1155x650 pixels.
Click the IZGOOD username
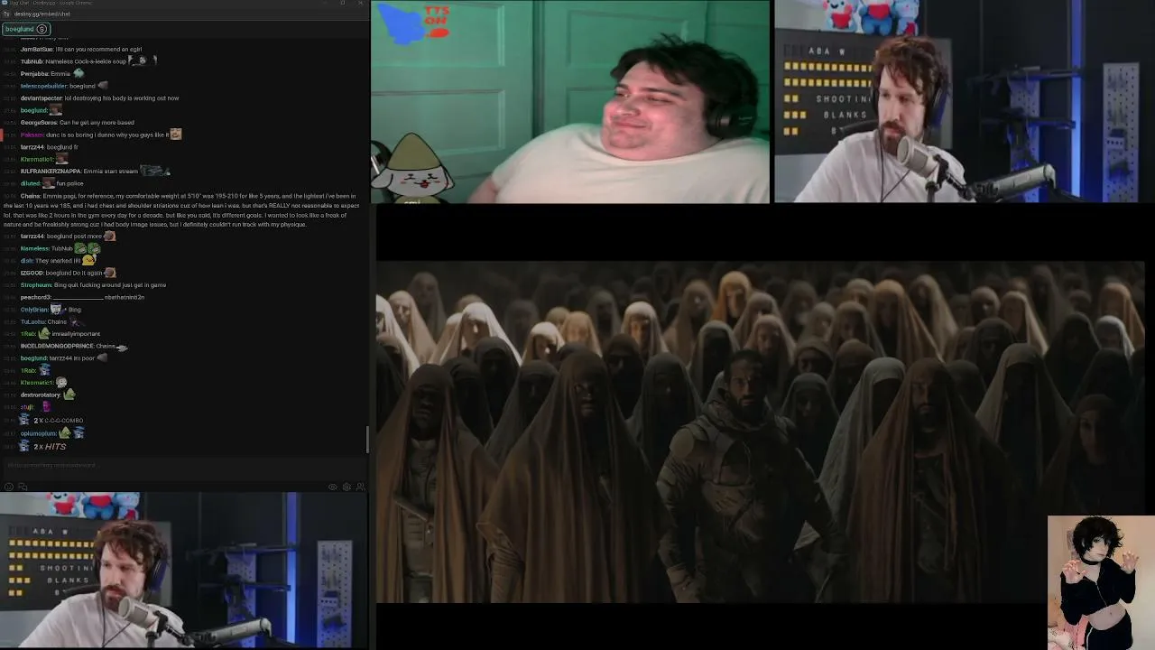point(32,273)
